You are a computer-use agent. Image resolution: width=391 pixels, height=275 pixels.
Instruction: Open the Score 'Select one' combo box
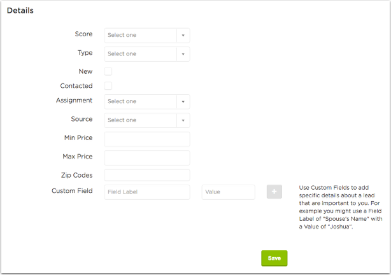147,36
